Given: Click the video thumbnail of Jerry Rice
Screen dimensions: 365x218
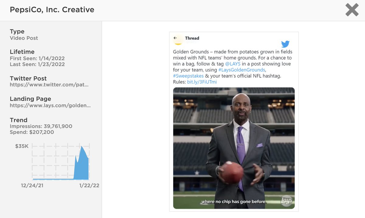Looking at the screenshot, I should 234,149.
